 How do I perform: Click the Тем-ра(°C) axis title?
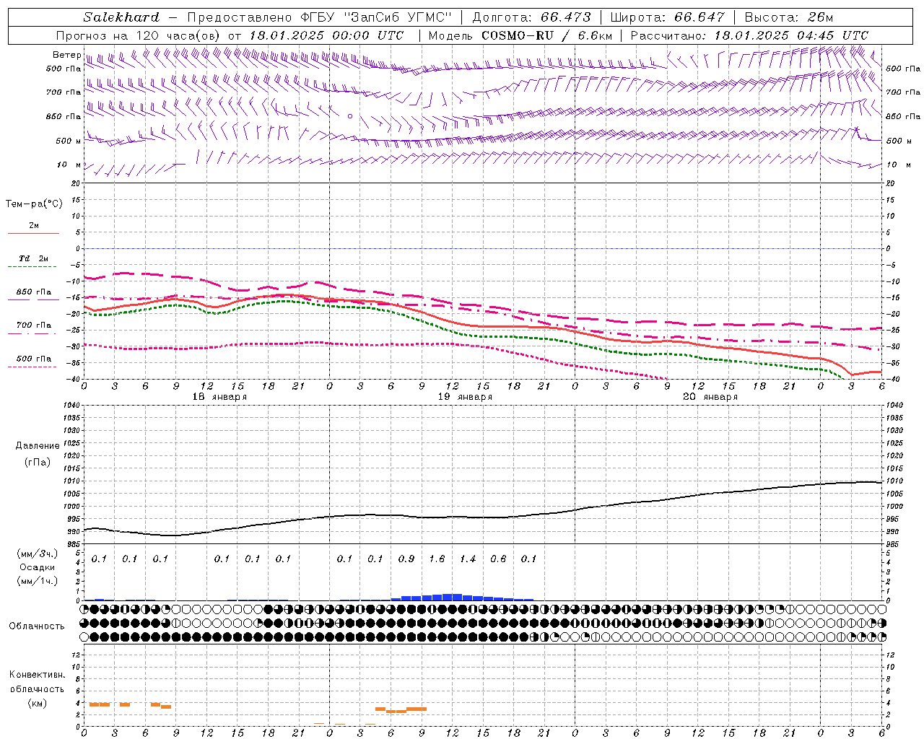point(34,204)
